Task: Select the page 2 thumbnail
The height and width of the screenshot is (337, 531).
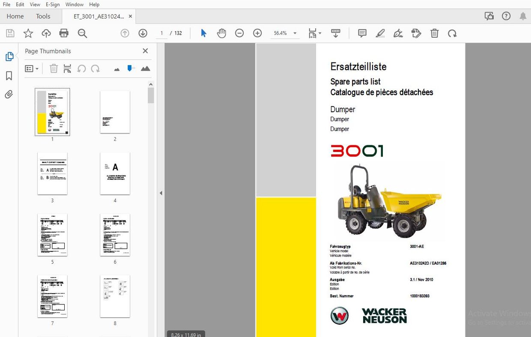Action: [114, 112]
